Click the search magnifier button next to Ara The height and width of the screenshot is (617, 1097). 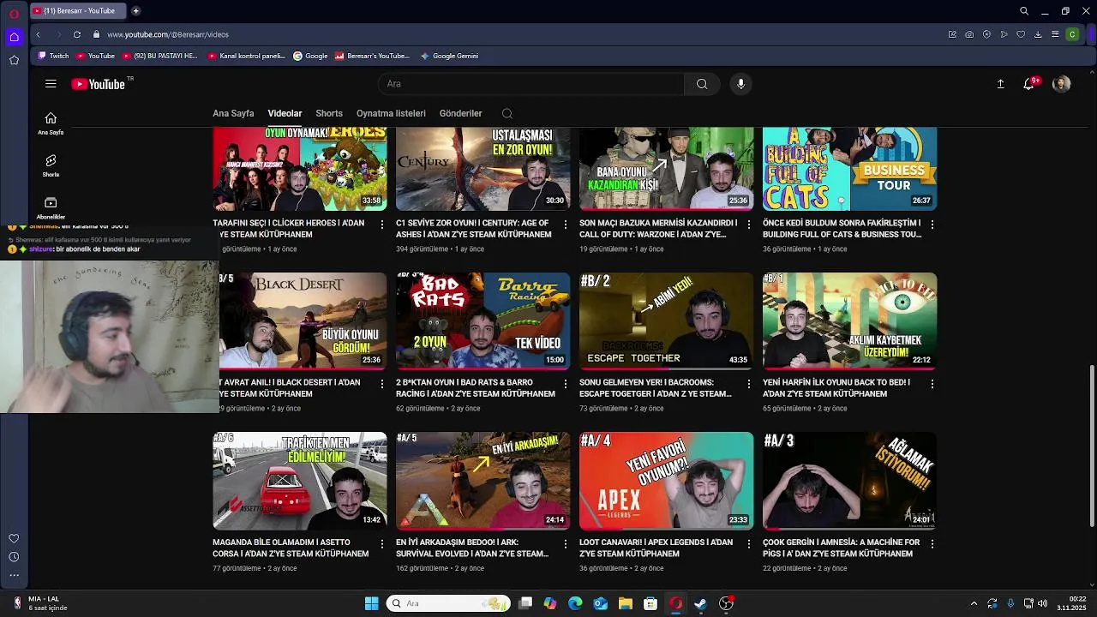click(x=702, y=84)
